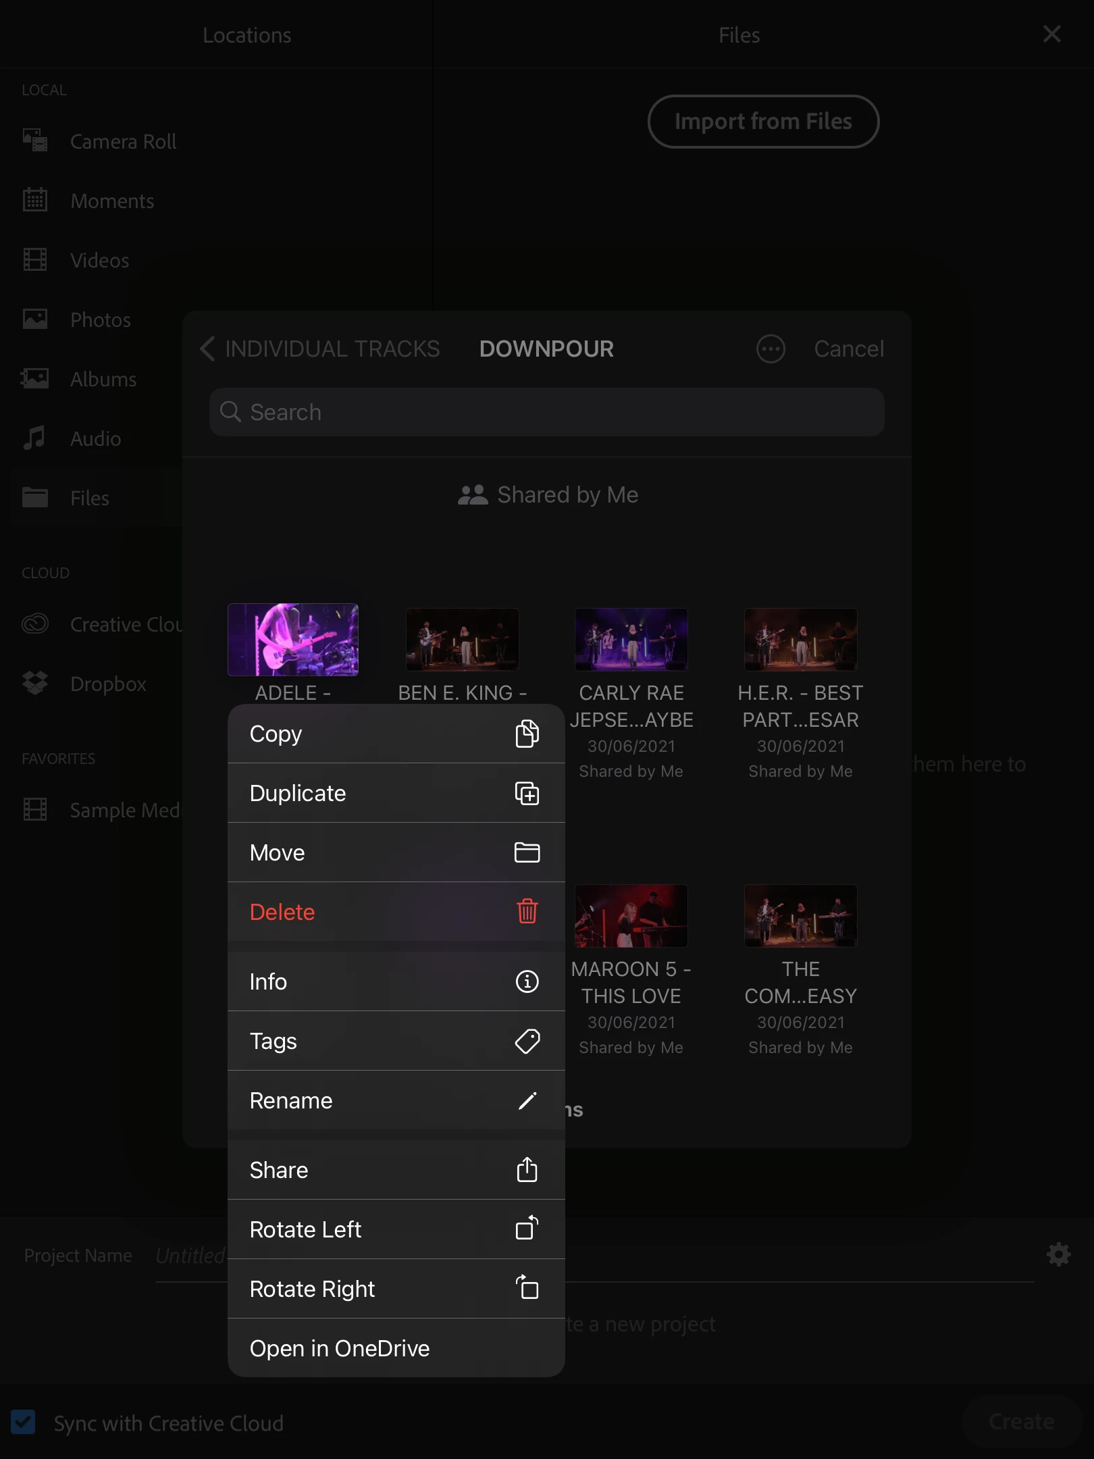
Task: Choose Duplicate from the context menu
Action: pyautogui.click(x=396, y=793)
